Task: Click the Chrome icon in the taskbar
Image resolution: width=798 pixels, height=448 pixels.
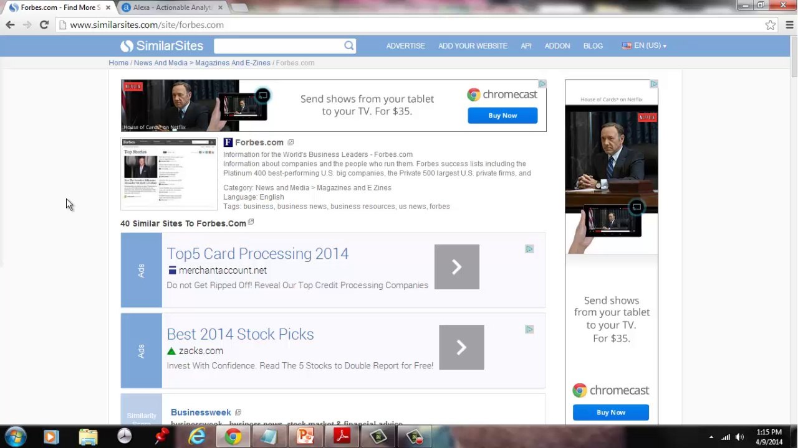Action: tap(233, 437)
